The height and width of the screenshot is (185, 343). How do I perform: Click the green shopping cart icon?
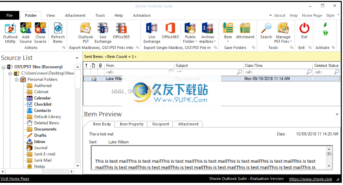(x=325, y=33)
